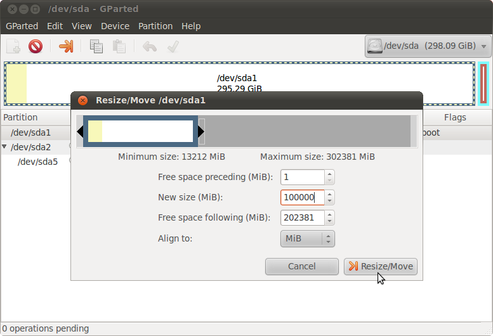Decrease Free space preceding value
The height and width of the screenshot is (336, 493).
(329, 181)
